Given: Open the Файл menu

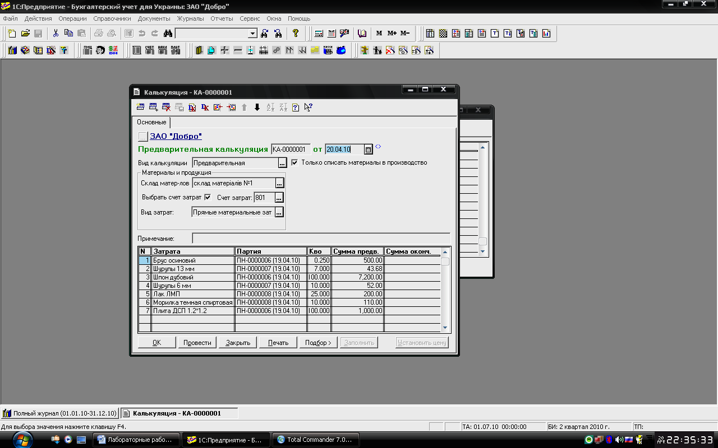Looking at the screenshot, I should click(x=10, y=18).
